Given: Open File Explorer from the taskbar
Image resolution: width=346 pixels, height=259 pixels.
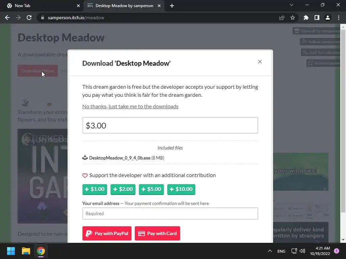Looking at the screenshot, I should 26,251.
